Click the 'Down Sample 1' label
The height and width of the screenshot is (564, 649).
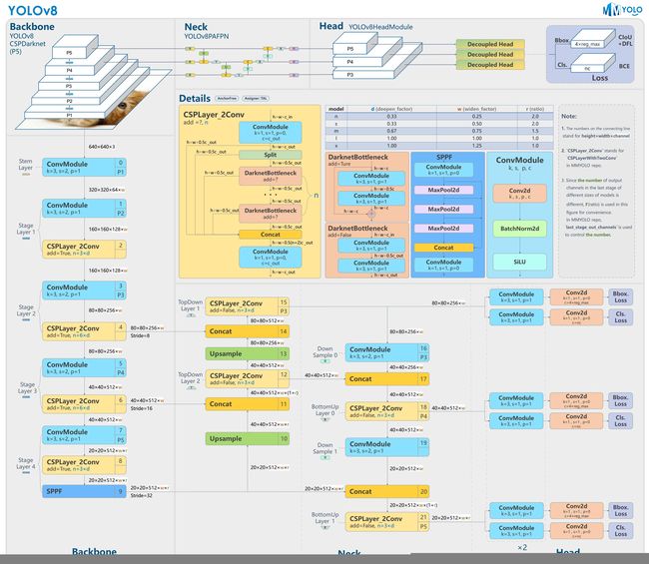pos(324,448)
